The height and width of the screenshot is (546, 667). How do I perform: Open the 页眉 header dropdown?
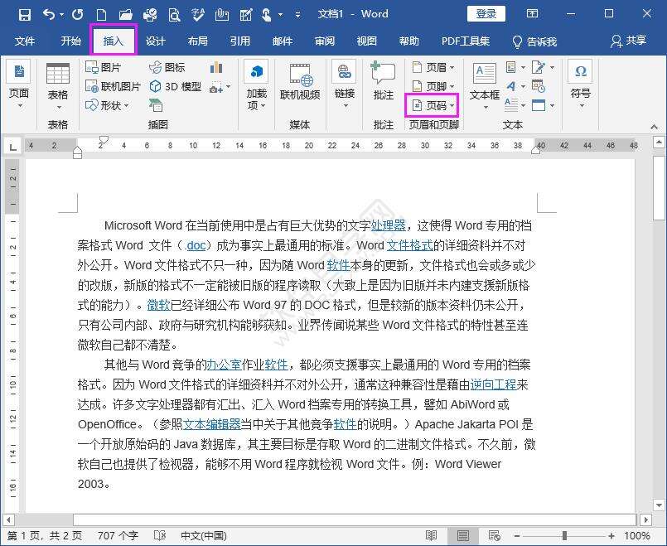click(452, 68)
